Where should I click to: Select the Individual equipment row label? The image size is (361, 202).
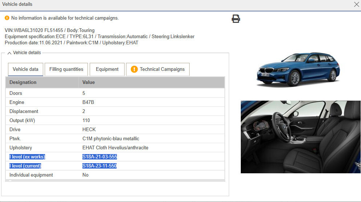tap(31, 175)
